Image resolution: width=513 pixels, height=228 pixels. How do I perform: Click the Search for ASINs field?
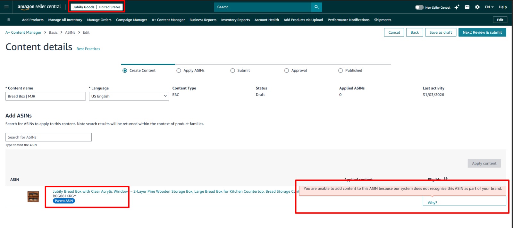click(48, 137)
